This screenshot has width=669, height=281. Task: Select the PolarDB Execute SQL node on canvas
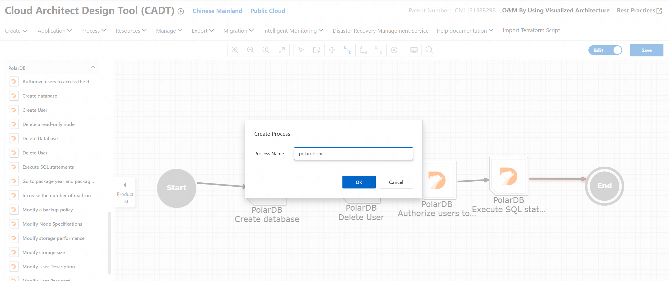(x=509, y=176)
